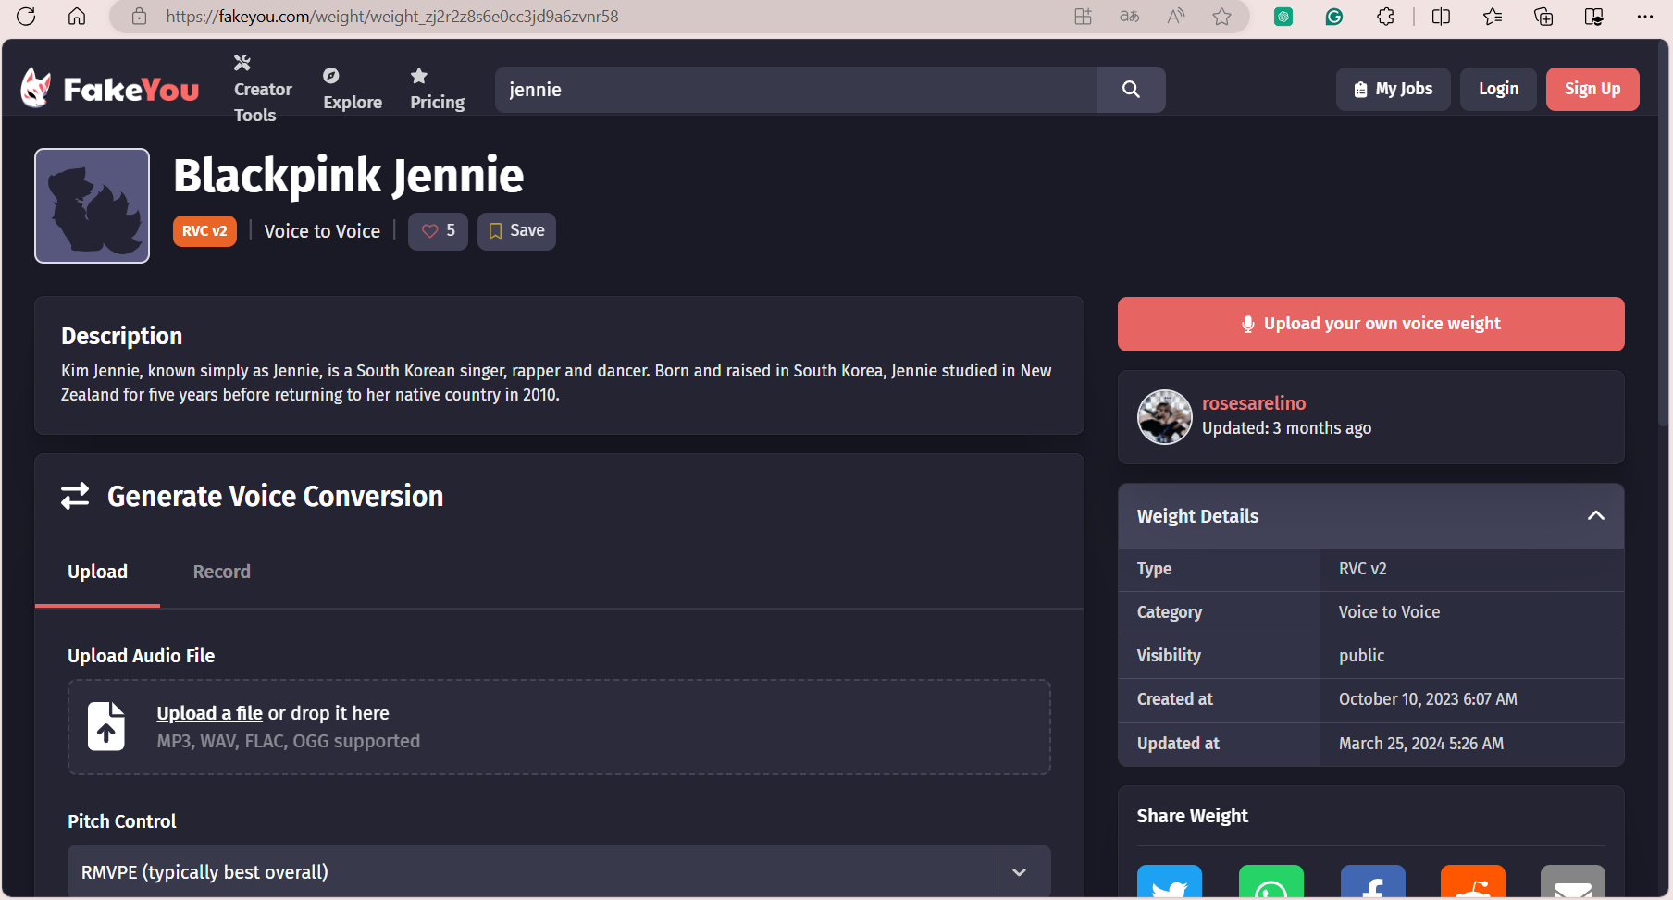The image size is (1673, 900).
Task: Submit the search with the magnifier button
Action: 1131,90
